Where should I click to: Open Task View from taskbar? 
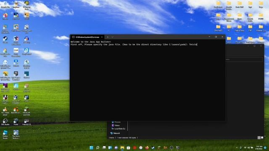104,148
